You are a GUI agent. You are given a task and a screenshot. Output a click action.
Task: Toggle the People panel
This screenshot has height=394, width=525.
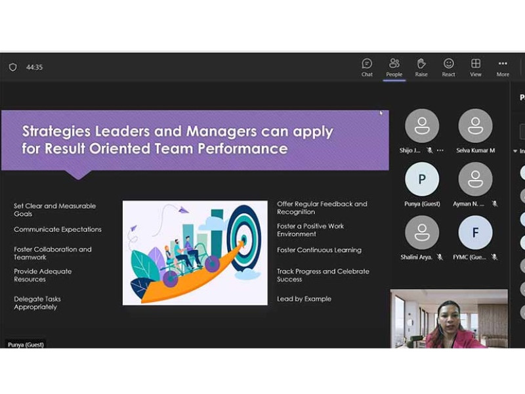pyautogui.click(x=394, y=68)
